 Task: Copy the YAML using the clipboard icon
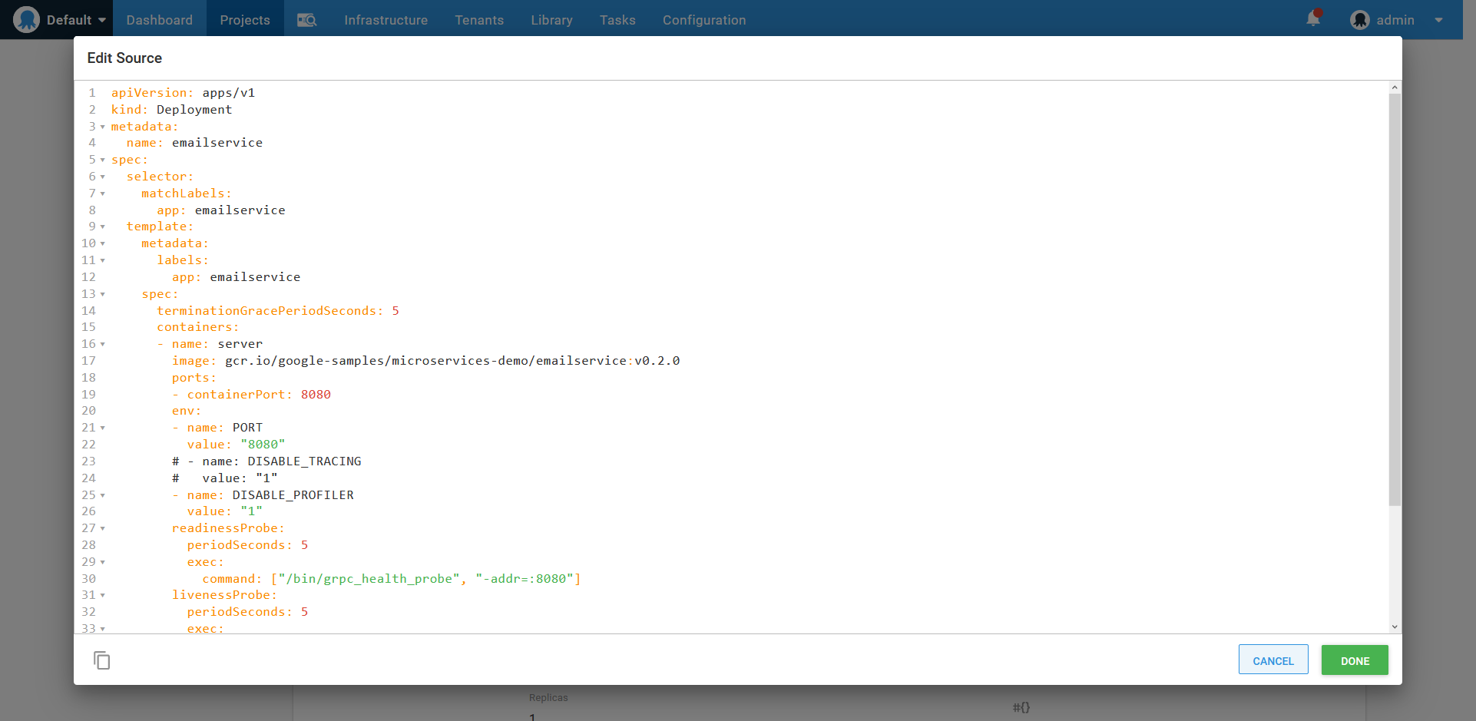tap(101, 660)
